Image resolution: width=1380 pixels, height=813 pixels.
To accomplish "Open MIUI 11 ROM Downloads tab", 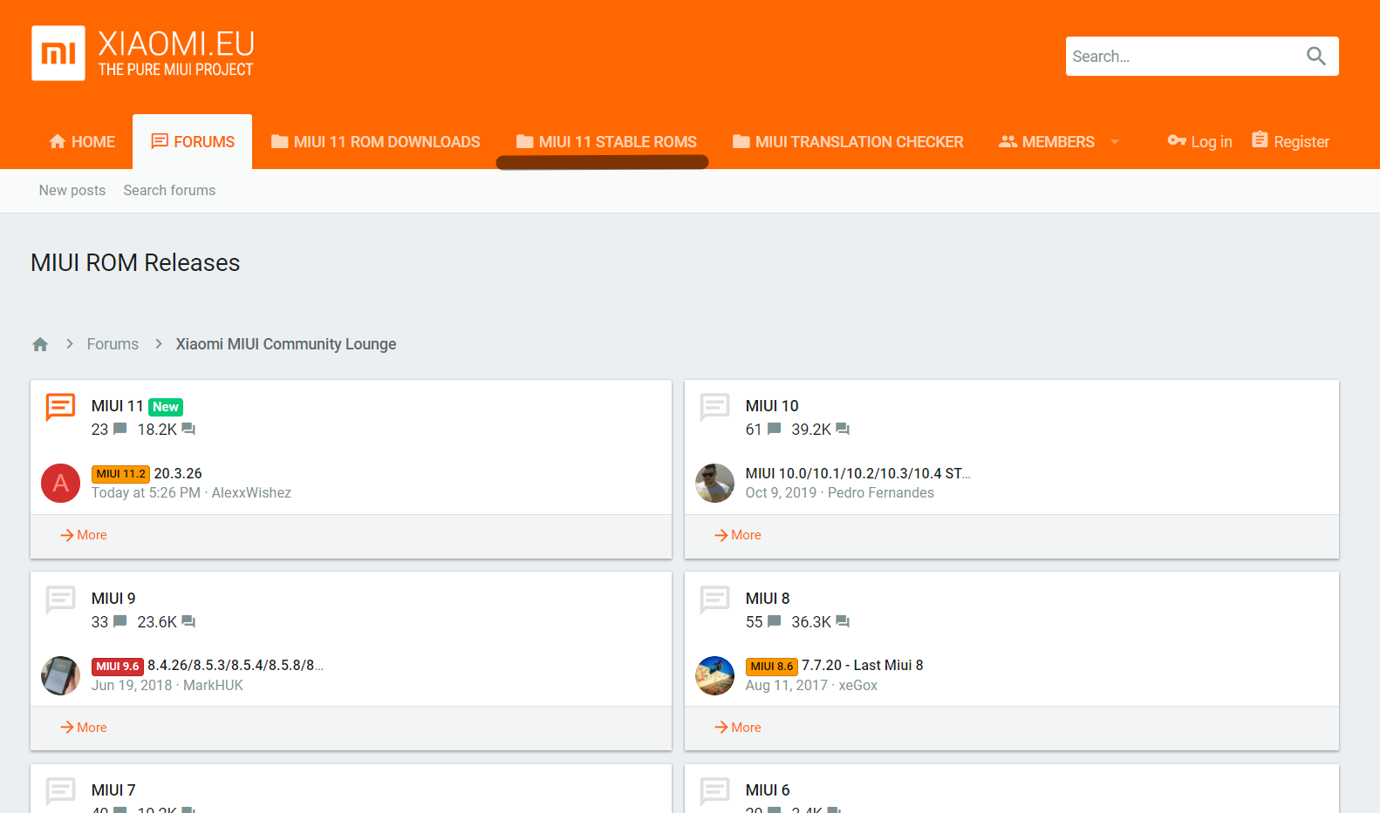I will [x=375, y=142].
